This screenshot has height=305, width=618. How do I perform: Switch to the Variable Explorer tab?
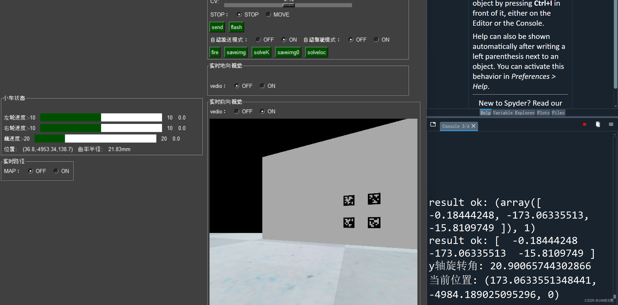(x=514, y=113)
